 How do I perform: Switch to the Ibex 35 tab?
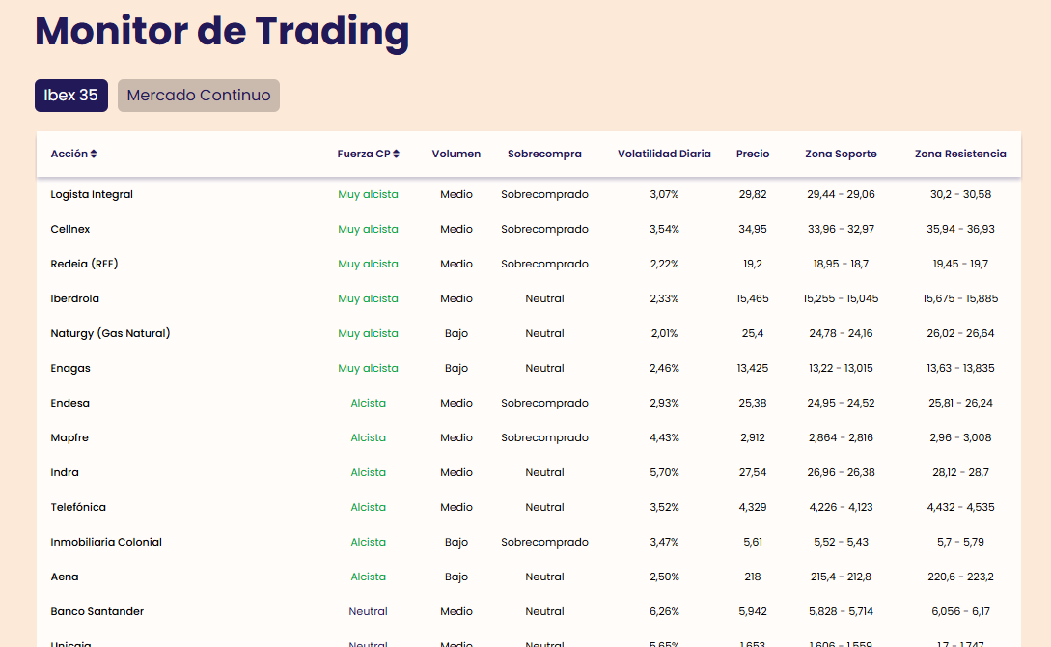71,96
